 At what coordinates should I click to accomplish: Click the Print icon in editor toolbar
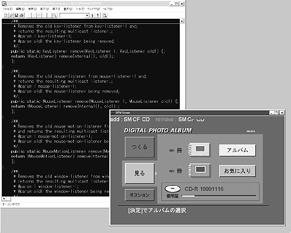tap(21, 15)
